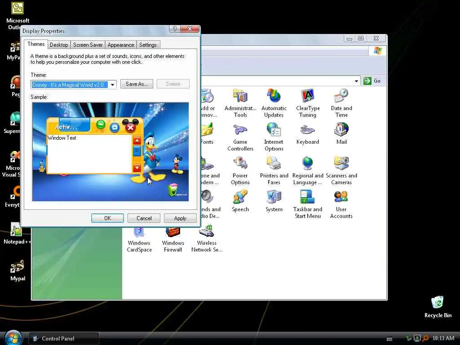Select Recycle Bin desktop icon

(x=438, y=306)
